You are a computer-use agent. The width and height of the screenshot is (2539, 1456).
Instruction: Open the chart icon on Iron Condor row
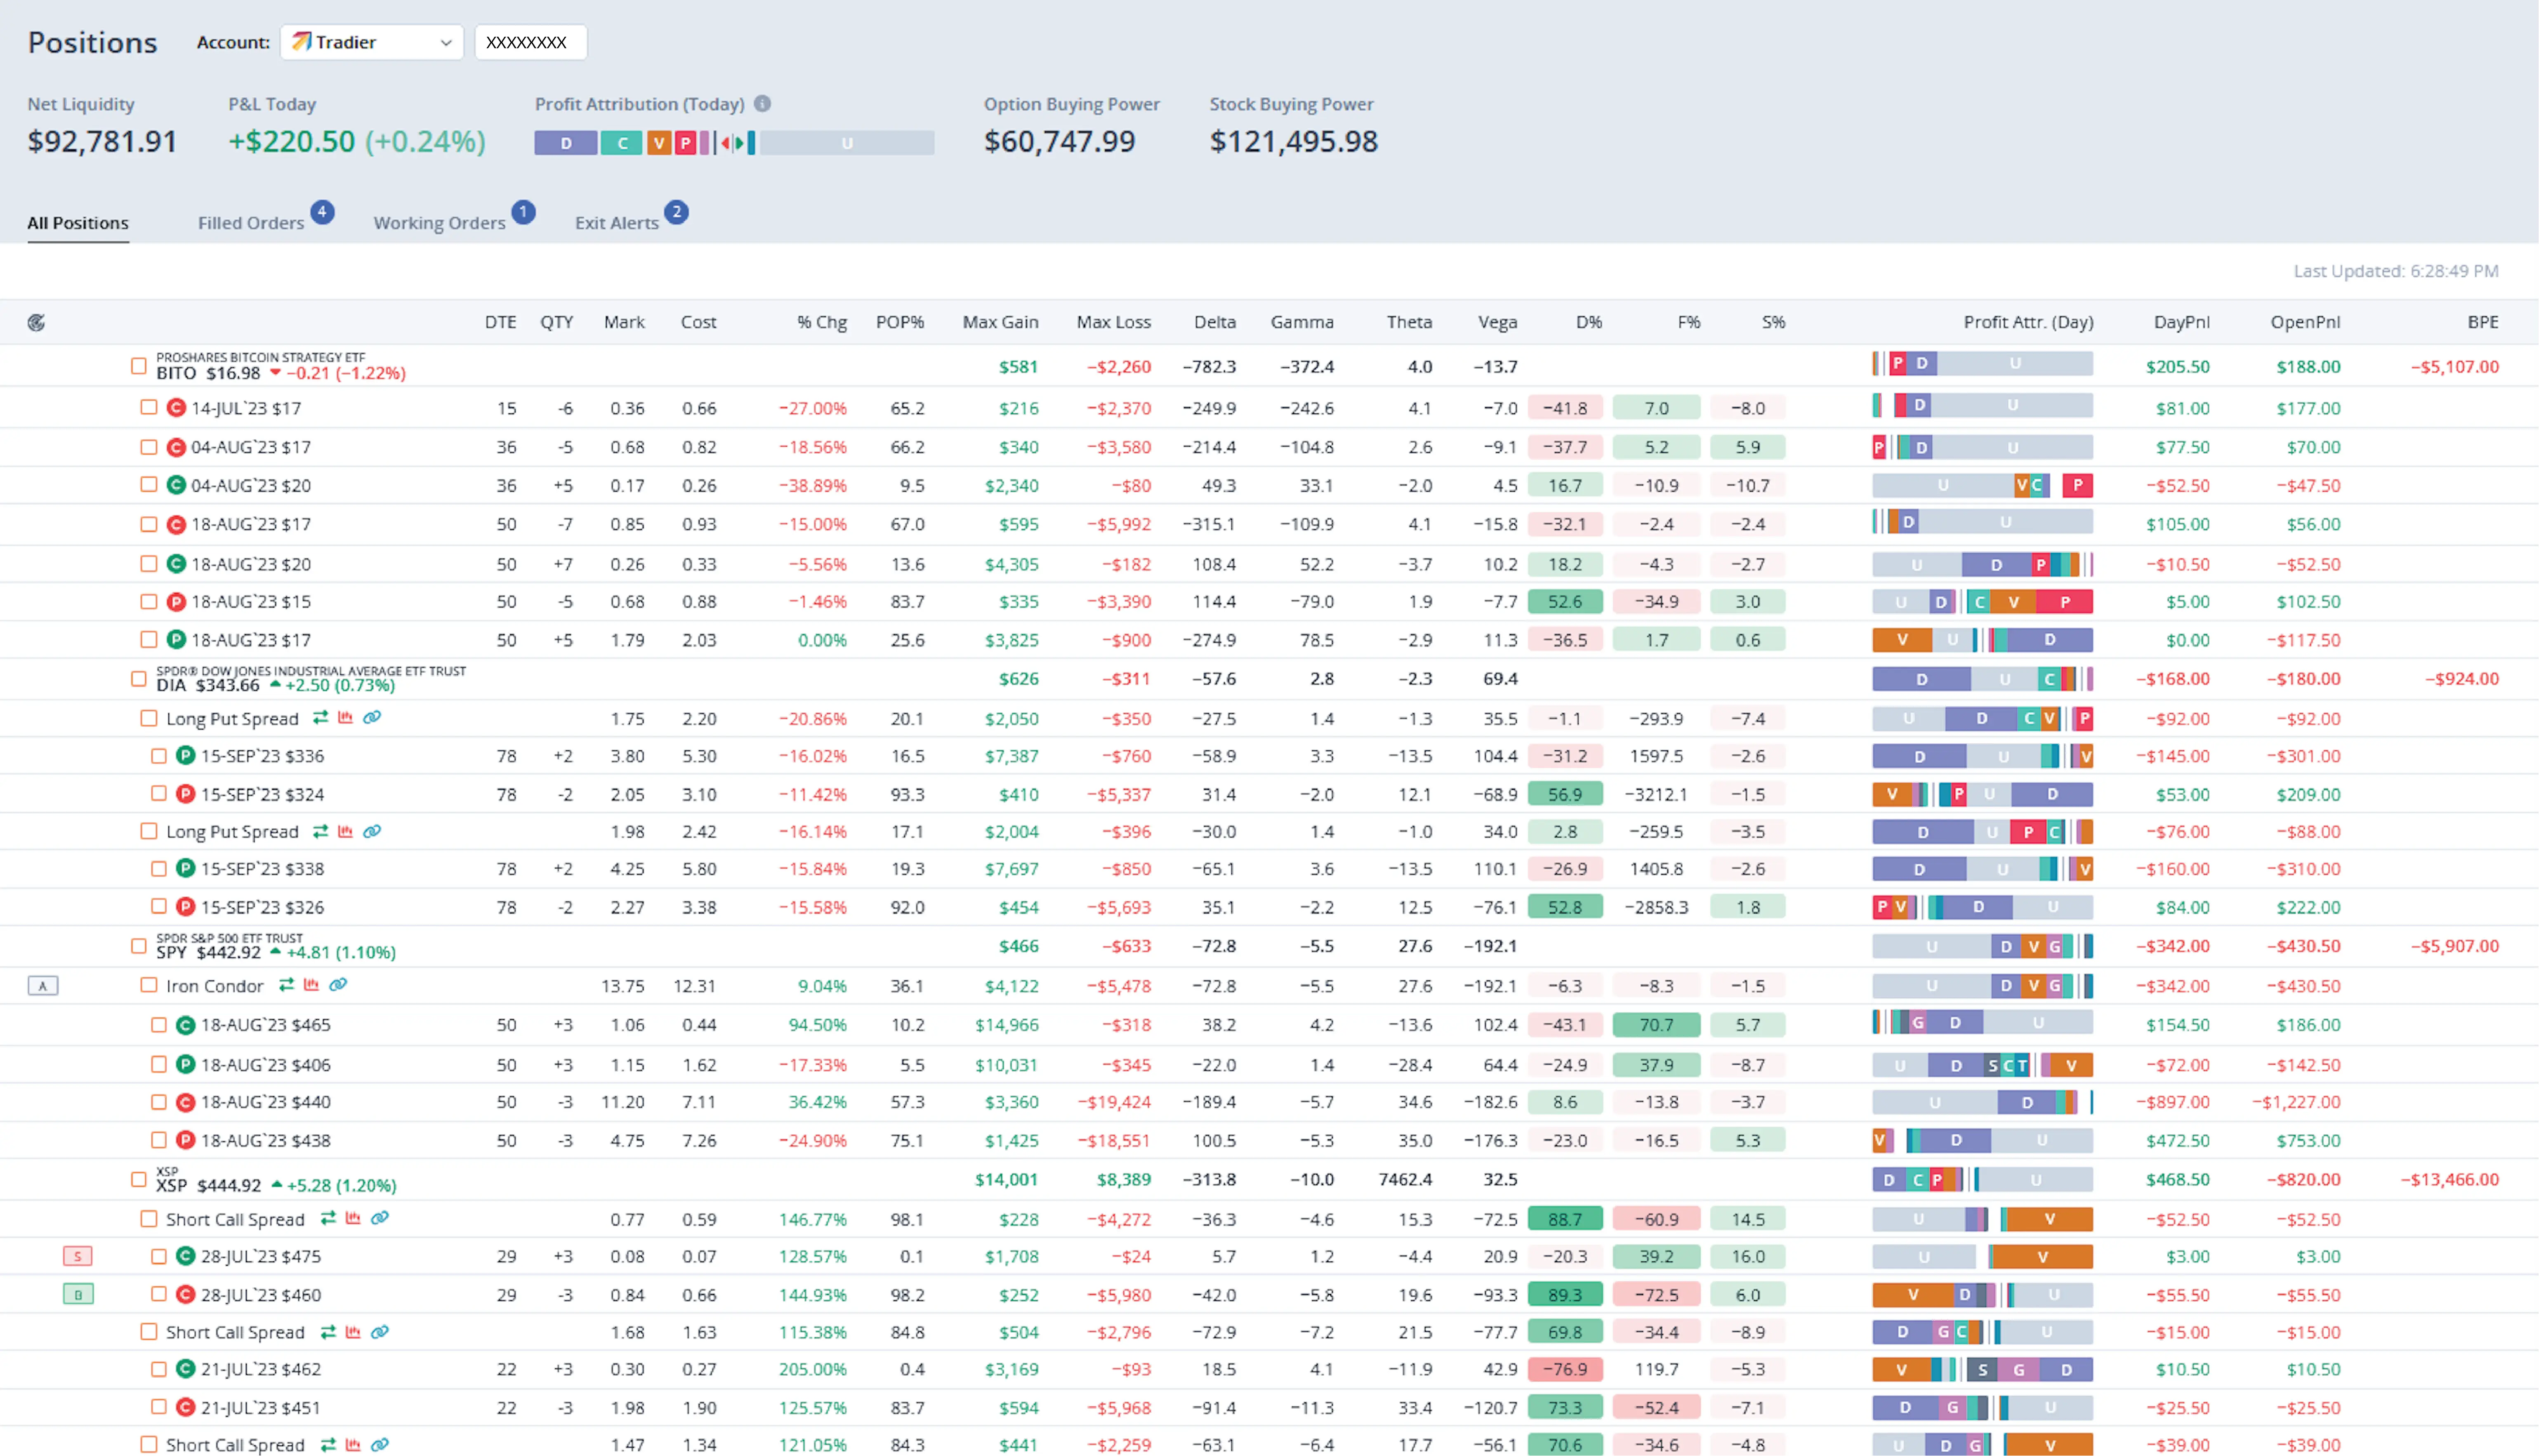(312, 985)
